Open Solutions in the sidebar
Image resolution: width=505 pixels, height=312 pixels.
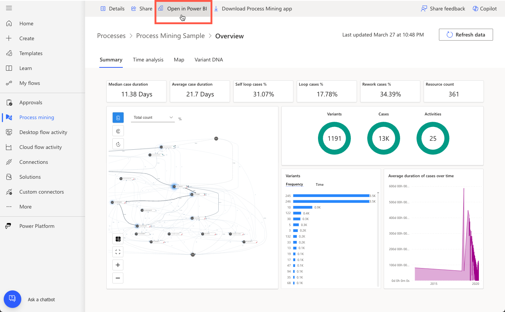[30, 177]
